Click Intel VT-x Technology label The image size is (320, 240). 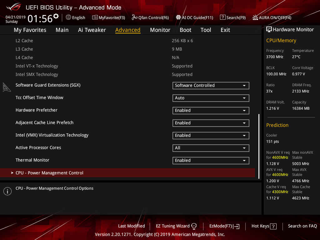point(37,66)
